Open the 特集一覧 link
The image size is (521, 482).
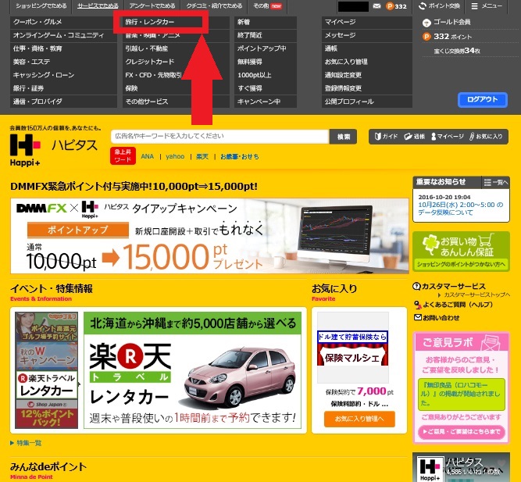coord(26,443)
